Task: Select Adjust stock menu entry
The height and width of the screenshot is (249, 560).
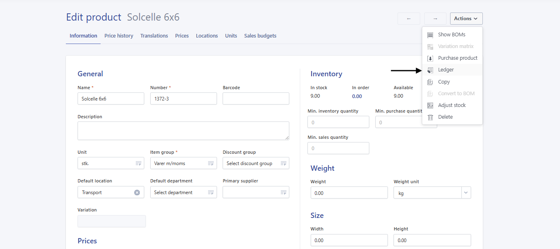Action: [x=452, y=105]
